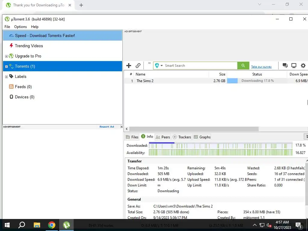Sort by the Status column header
The height and width of the screenshot is (231, 308).
tap(257, 74)
